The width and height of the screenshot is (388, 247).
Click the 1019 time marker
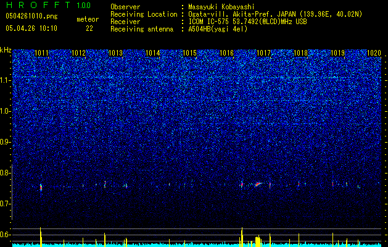coord(338,53)
